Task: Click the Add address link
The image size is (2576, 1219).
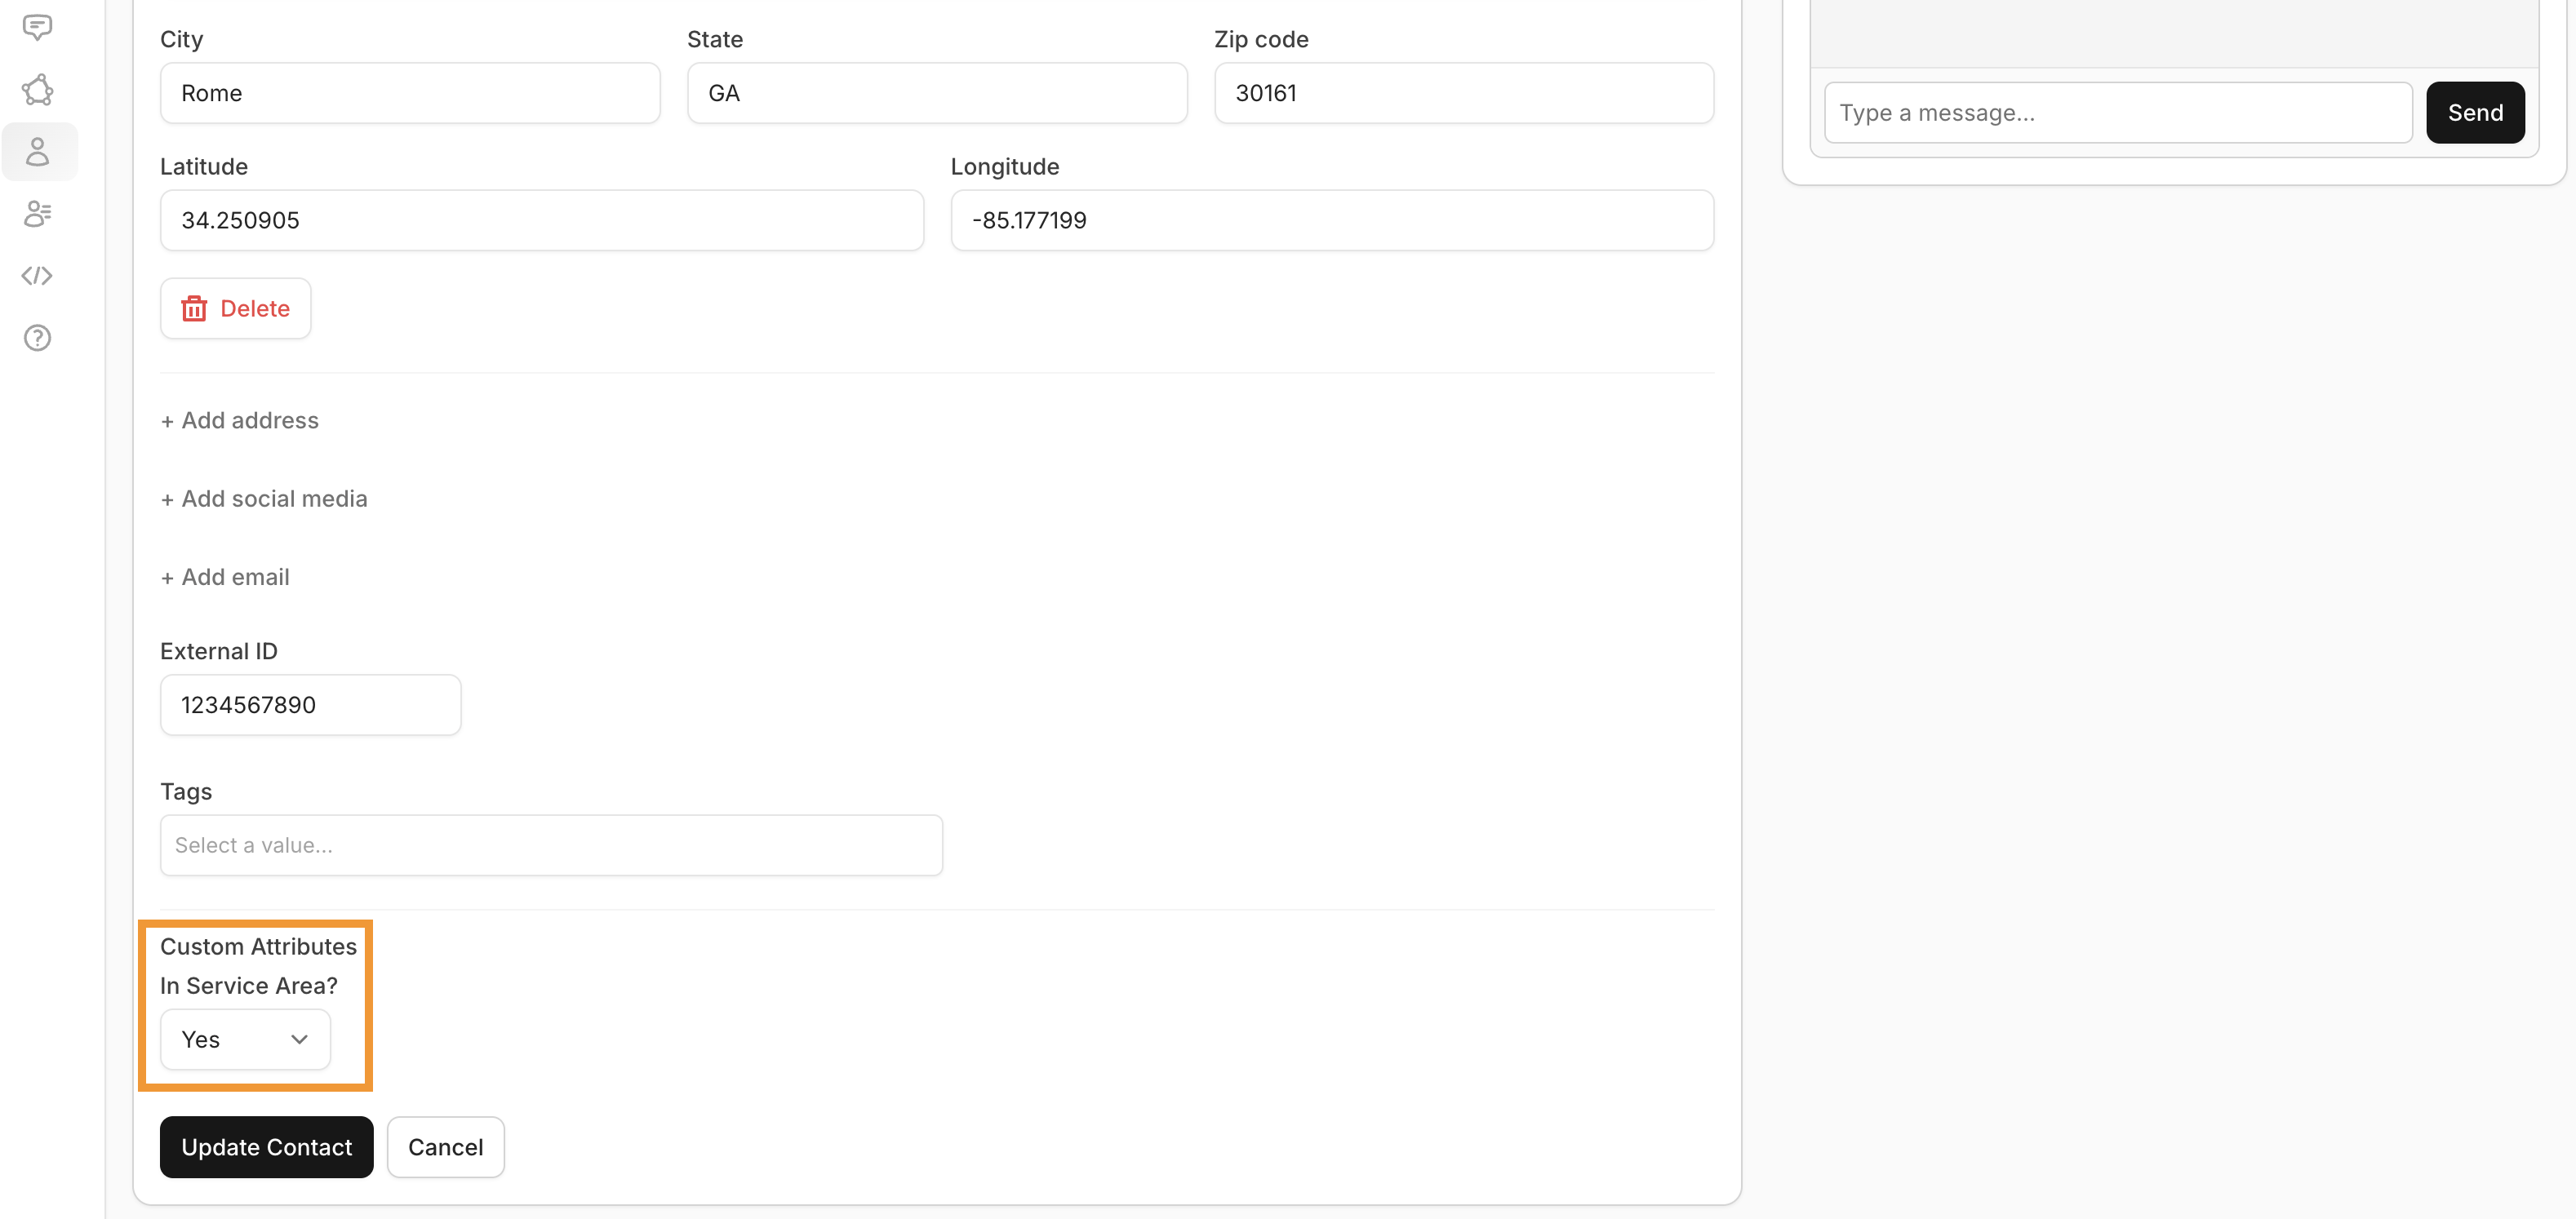Action: (x=239, y=420)
